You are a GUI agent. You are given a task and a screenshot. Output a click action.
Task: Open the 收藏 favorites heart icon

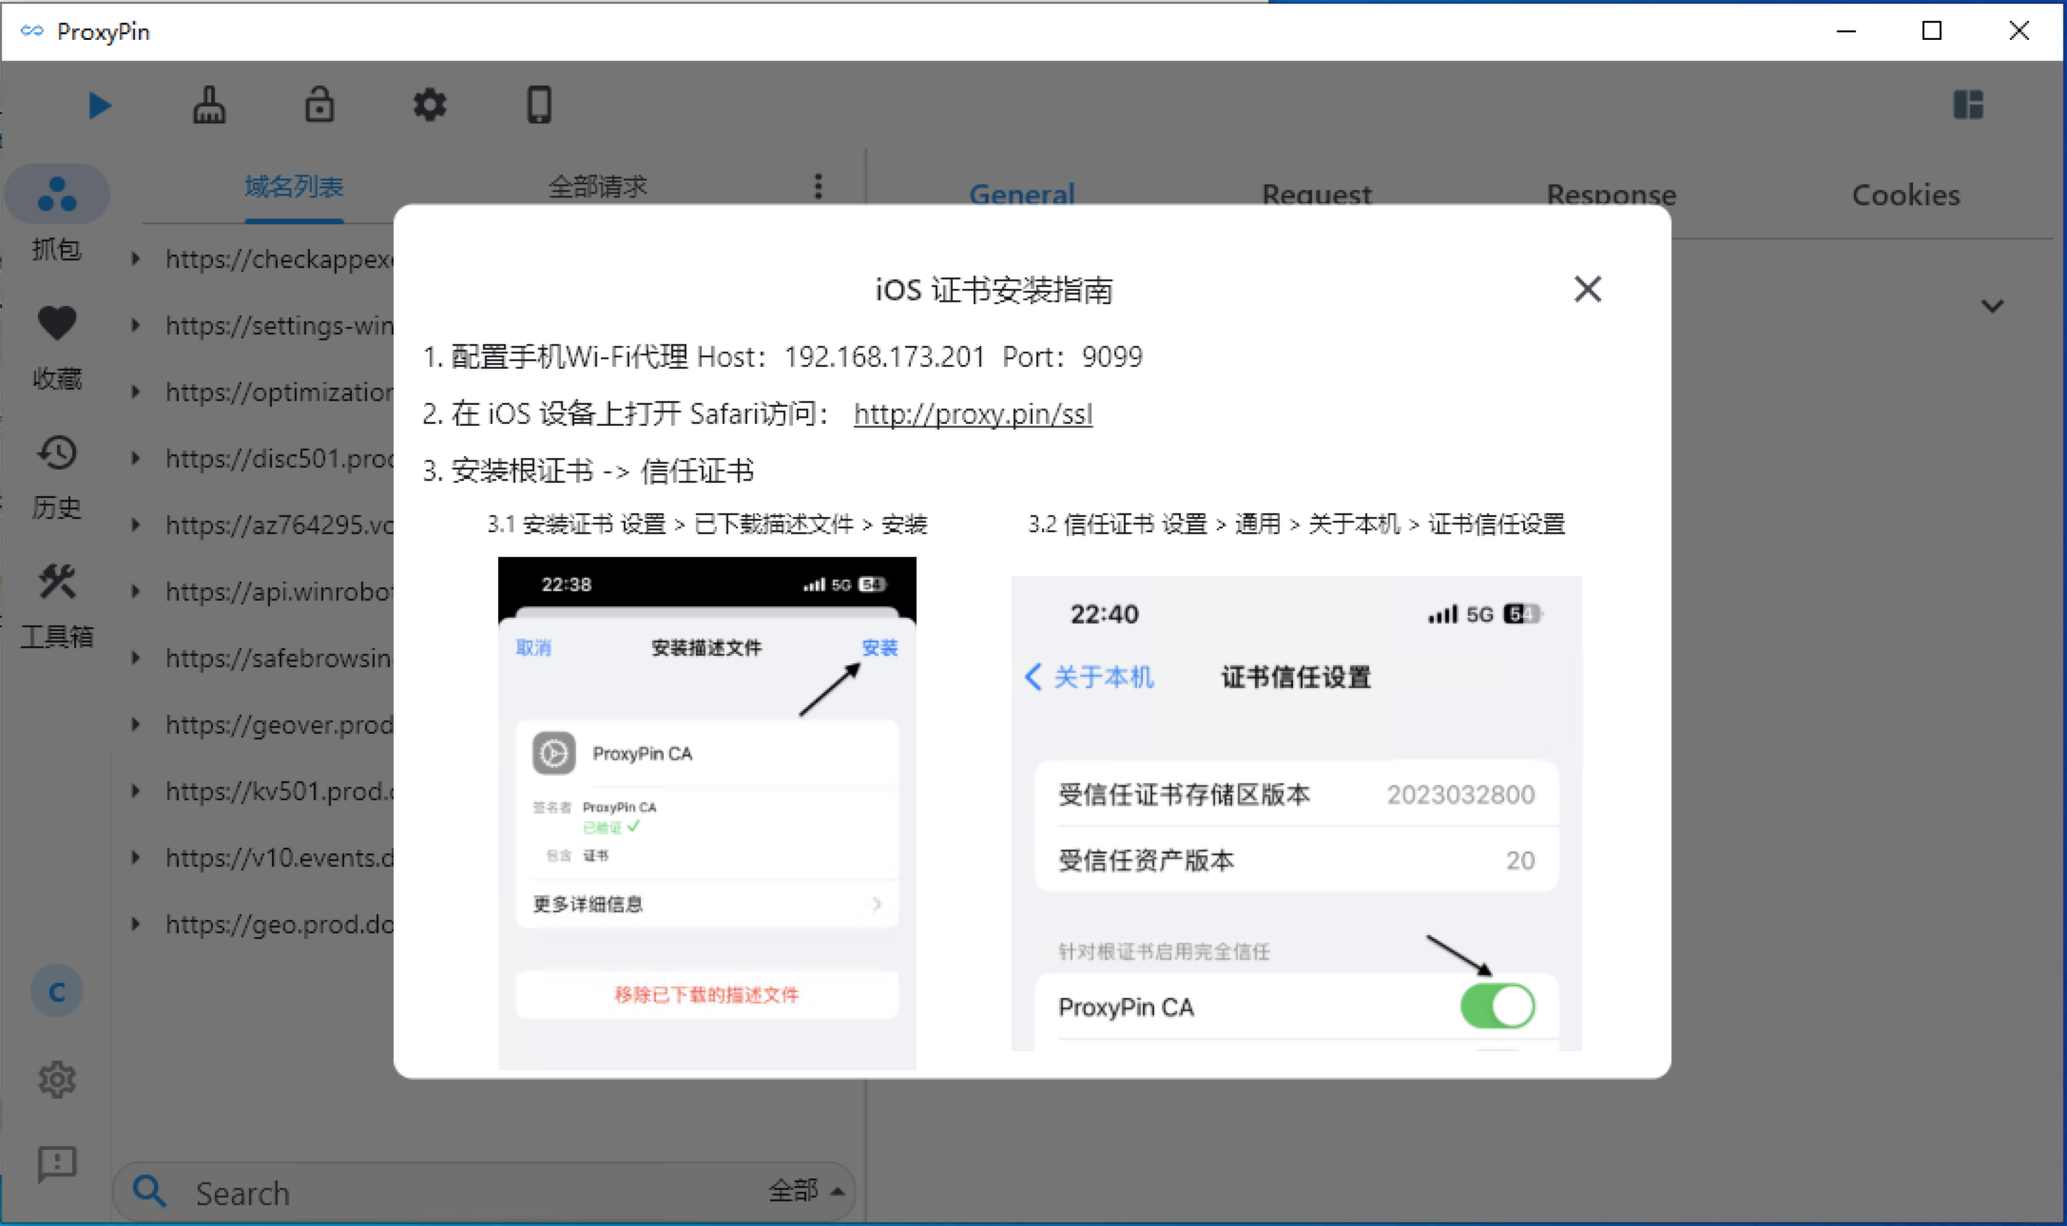[x=57, y=324]
